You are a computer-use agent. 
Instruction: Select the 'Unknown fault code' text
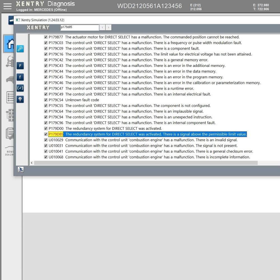[x=82, y=100]
